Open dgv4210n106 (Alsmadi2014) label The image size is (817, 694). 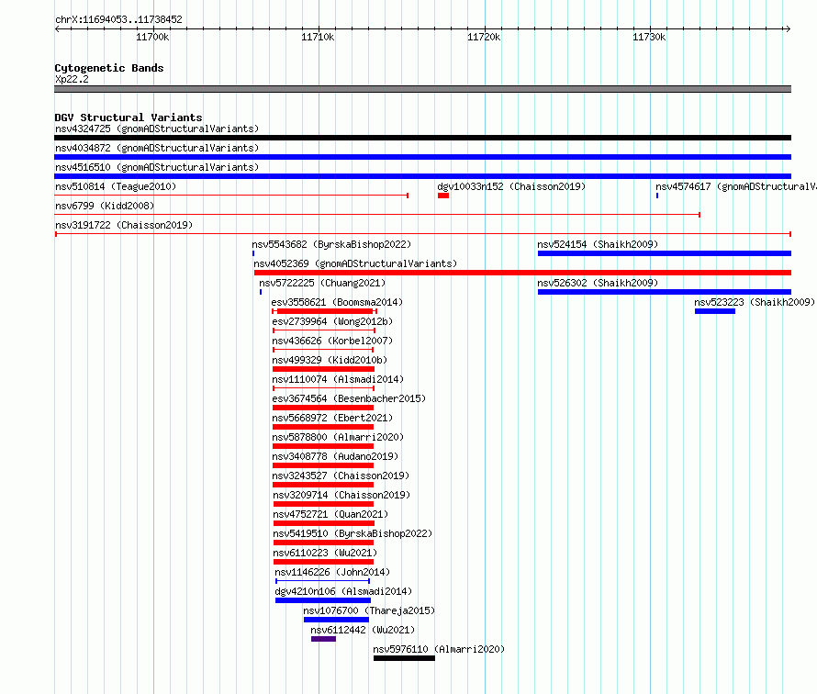(343, 591)
